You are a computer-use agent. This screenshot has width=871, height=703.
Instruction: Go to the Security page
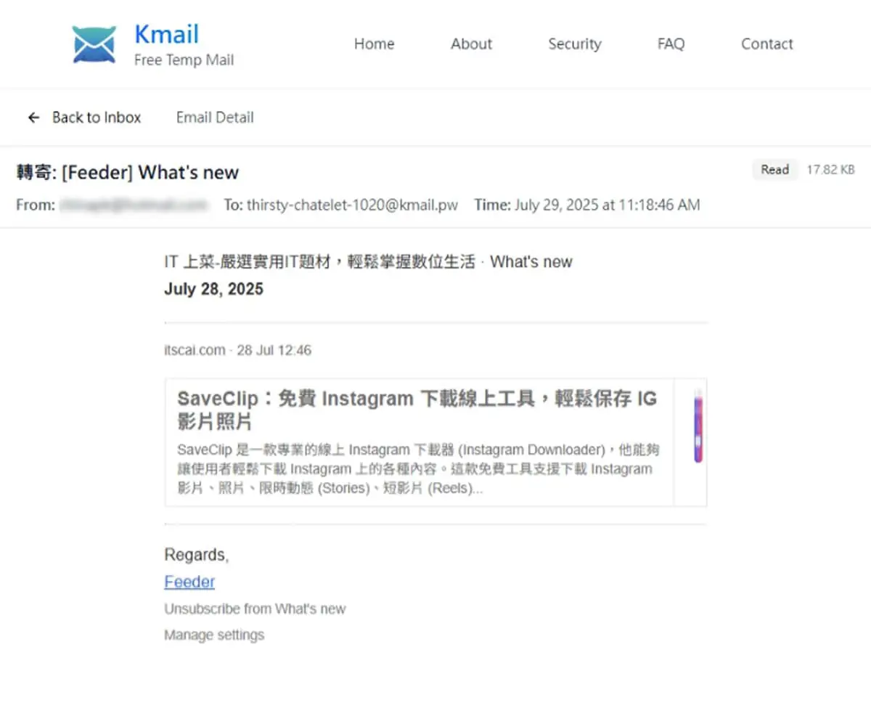tap(574, 44)
